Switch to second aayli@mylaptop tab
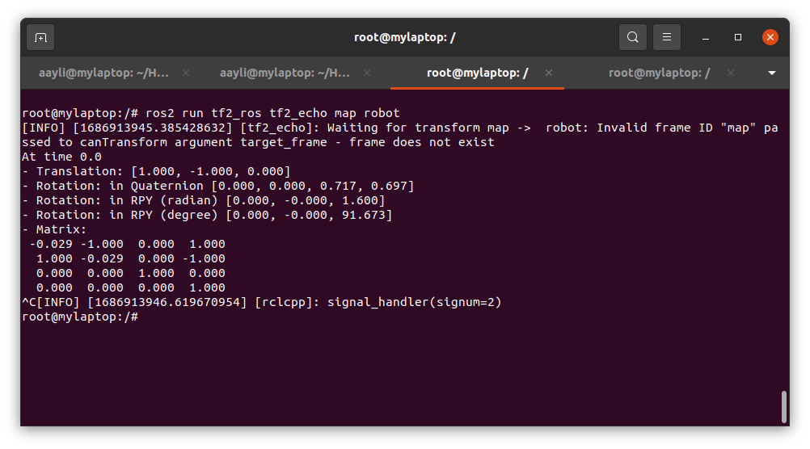The height and width of the screenshot is (449, 810). tap(285, 73)
